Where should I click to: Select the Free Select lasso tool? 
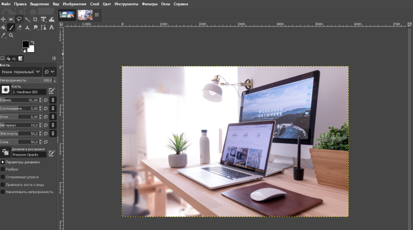click(19, 20)
